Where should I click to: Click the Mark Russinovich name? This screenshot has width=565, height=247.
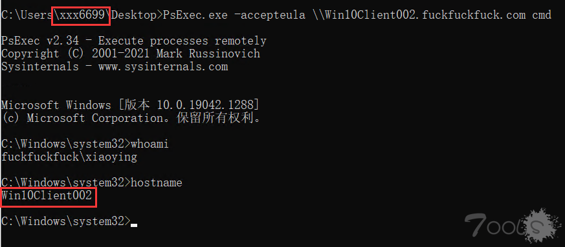coord(208,54)
